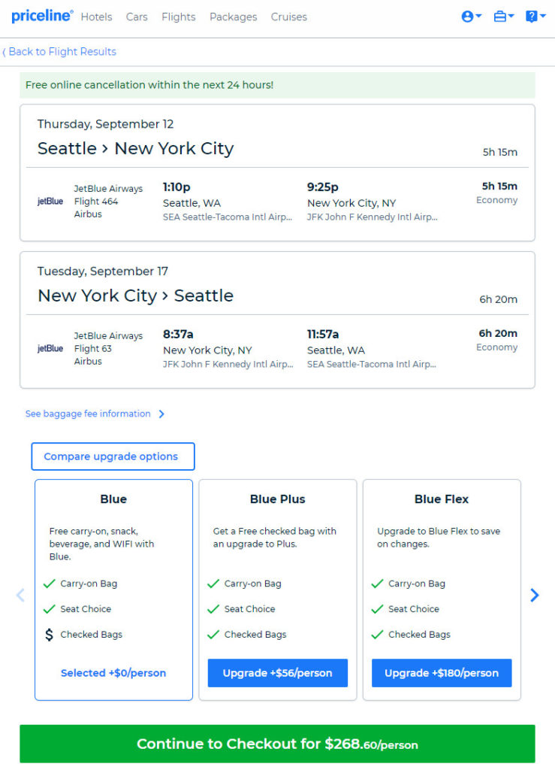
Task: Open the user account icon menu
Action: click(471, 17)
